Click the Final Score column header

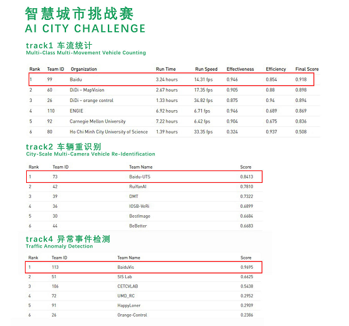point(307,69)
